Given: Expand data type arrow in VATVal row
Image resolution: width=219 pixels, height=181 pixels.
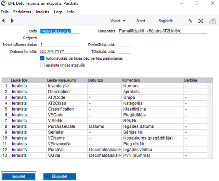Looking at the screenshot, I should (x=120, y=156).
